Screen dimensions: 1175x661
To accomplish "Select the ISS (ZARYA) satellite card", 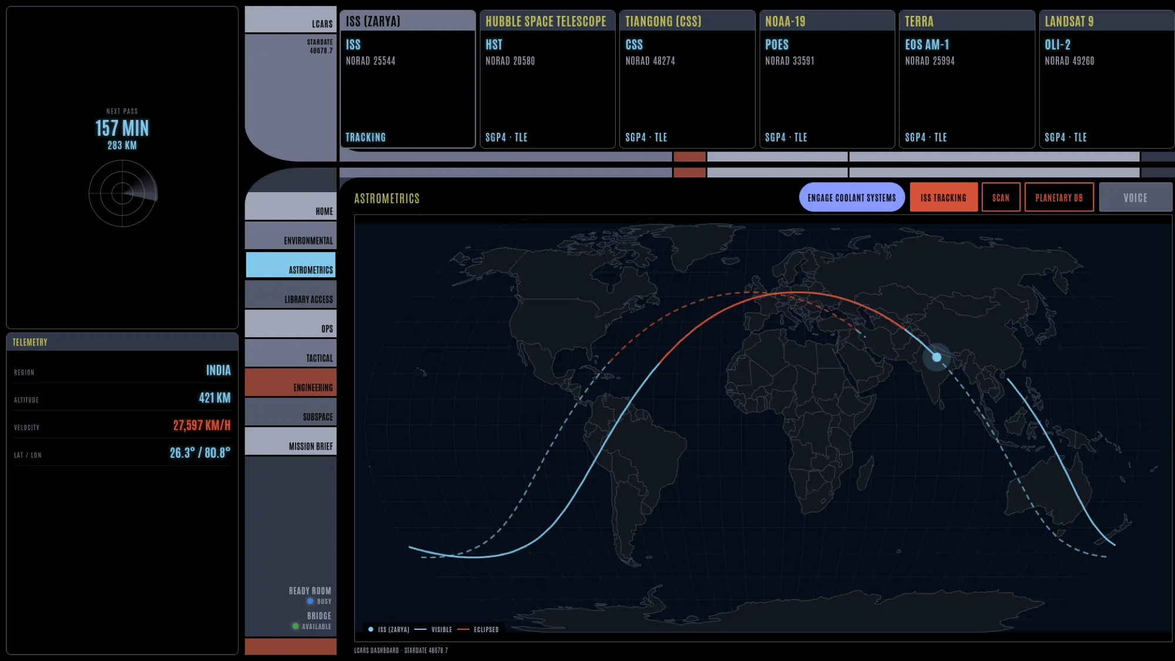I will click(x=408, y=79).
